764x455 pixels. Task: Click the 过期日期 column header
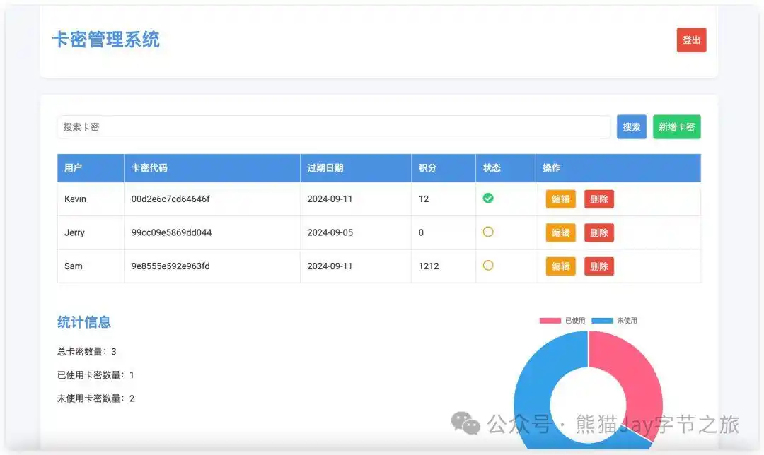coord(326,167)
